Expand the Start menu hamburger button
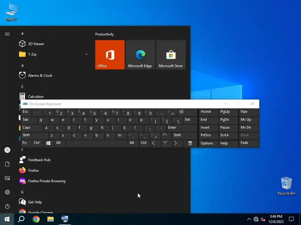 [x=7, y=34]
